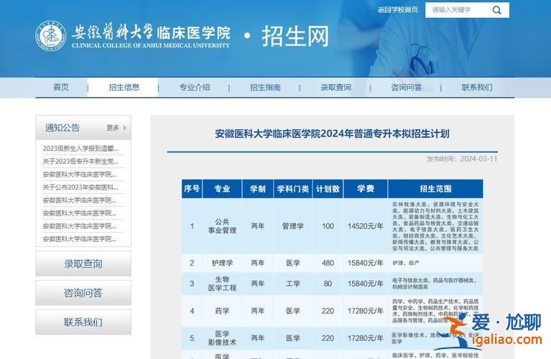The height and width of the screenshot is (359, 551).
Task: Click table header 学费
Action: [366, 189]
